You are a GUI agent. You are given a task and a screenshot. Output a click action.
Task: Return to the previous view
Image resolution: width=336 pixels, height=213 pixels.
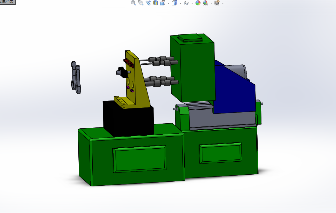coord(148,3)
